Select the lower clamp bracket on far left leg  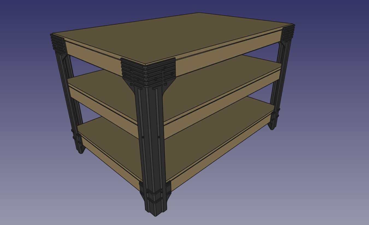tap(77, 138)
